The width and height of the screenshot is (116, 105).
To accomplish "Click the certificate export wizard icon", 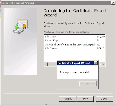I will tap(21, 27).
